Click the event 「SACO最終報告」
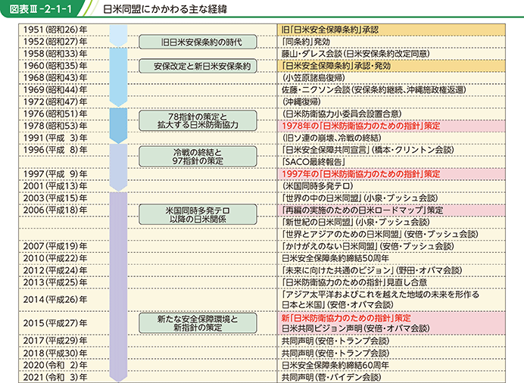Screen dimensions: 524x383 (x=313, y=162)
